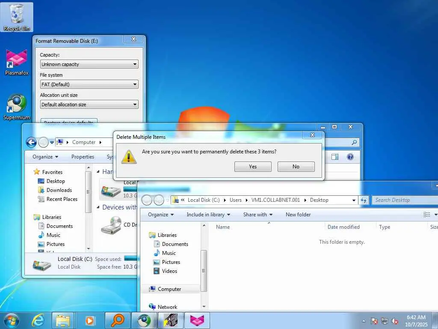Select Documents in Desktop window sidebar

175,244
